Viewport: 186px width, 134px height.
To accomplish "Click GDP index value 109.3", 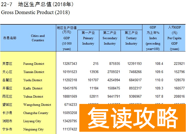I will coord(159,88).
